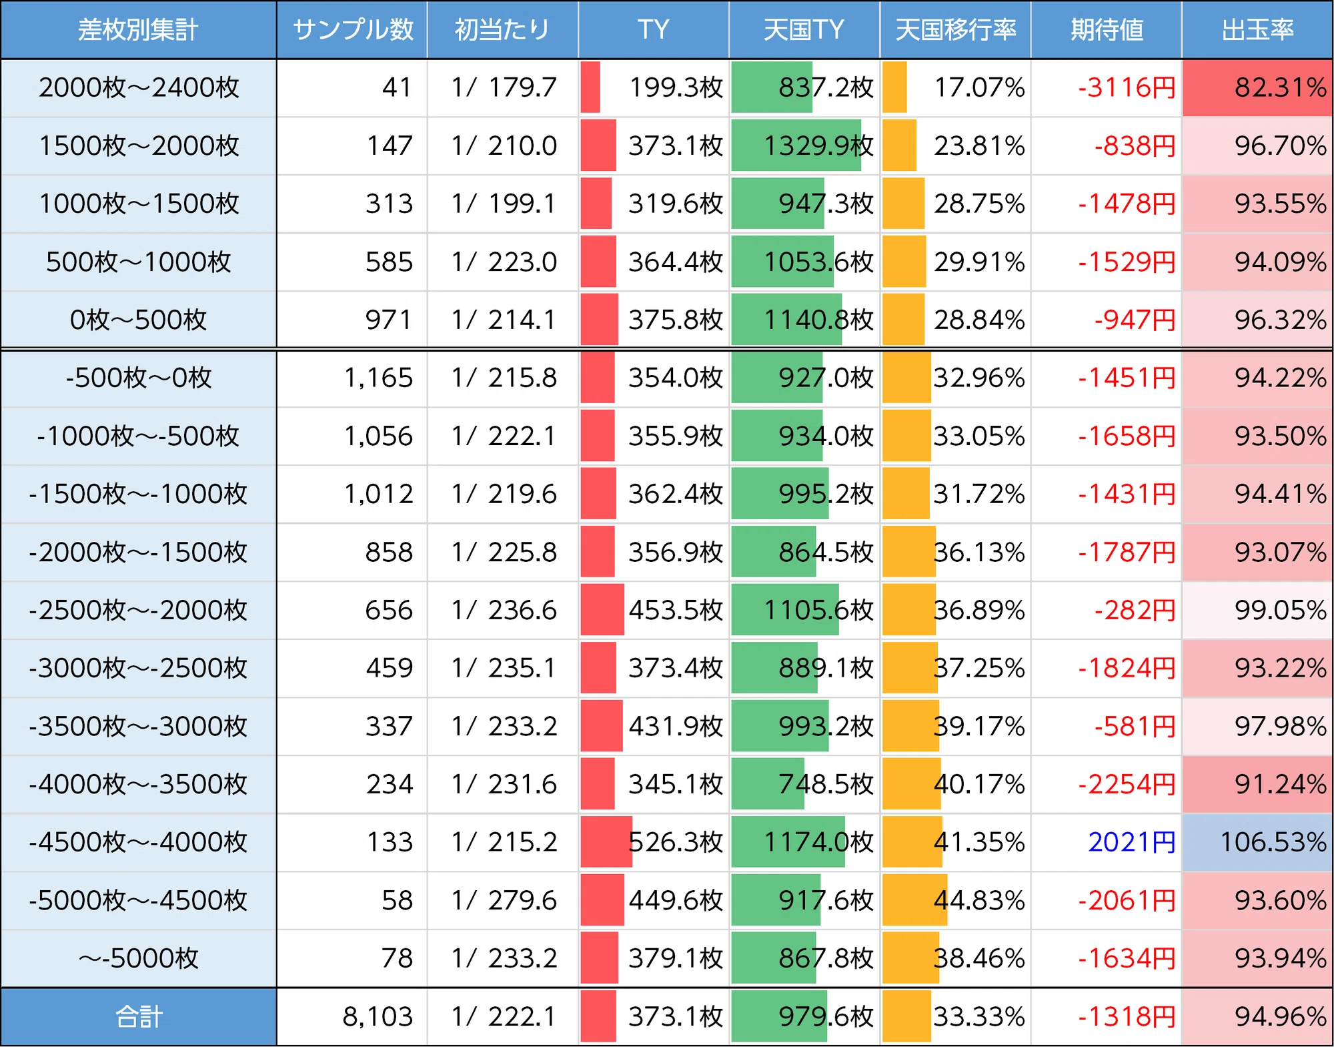This screenshot has width=1334, height=1047.
Task: Select the -500枚〜0枚 row label
Action: pos(138,378)
